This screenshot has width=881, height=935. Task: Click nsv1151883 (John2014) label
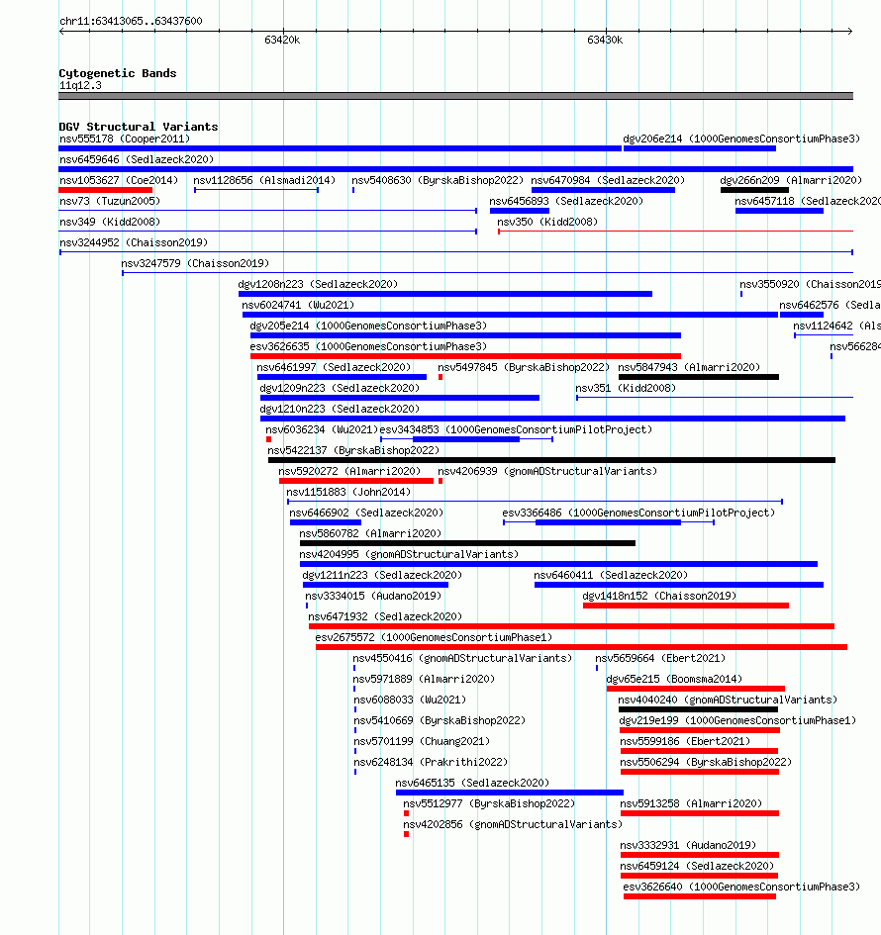pos(348,493)
